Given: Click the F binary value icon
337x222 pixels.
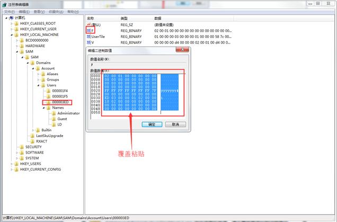Looking at the screenshot, I should (x=89, y=31).
